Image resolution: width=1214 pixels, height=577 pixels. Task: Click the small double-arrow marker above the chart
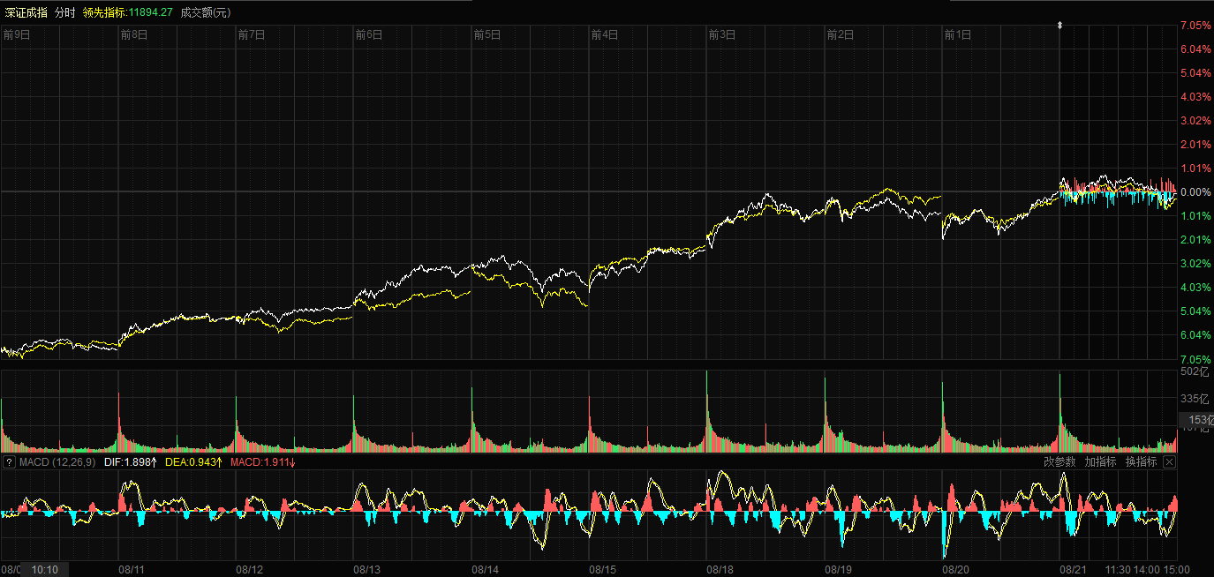(x=1060, y=26)
